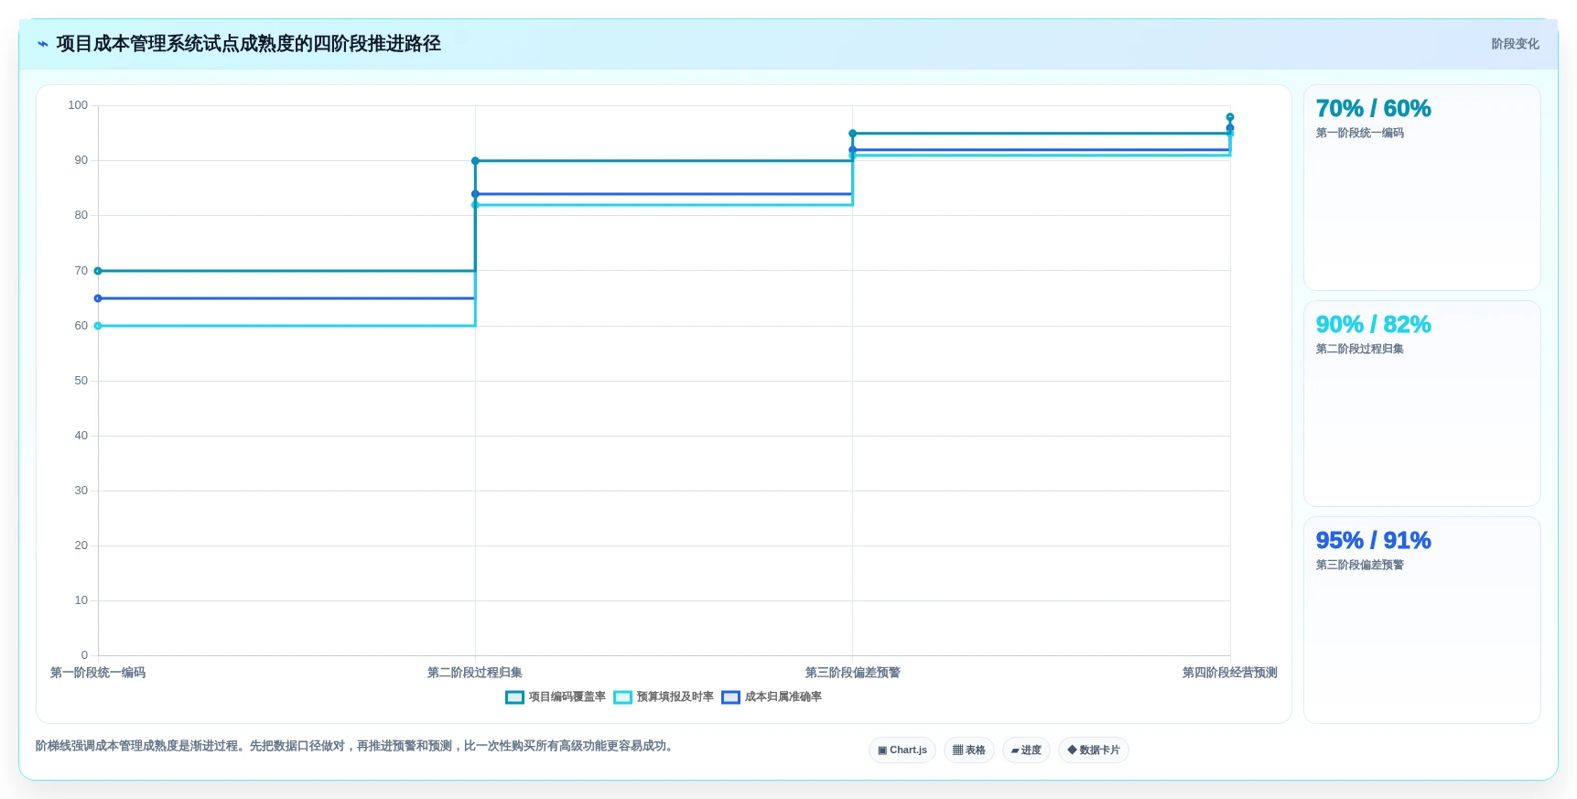Click the cyan data point at 60
Screen dimensions: 1577x799
tap(98, 326)
